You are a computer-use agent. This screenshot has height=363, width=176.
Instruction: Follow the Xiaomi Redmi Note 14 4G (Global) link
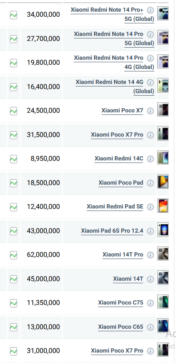(x=115, y=86)
